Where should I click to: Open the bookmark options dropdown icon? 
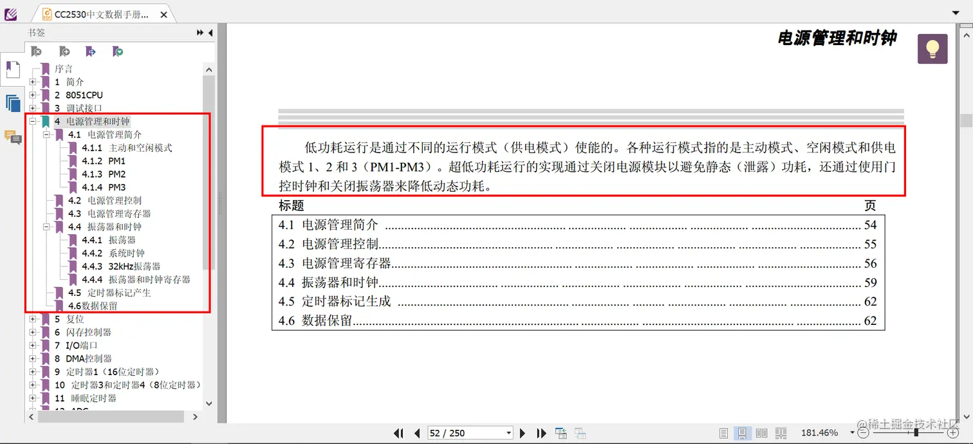[118, 51]
